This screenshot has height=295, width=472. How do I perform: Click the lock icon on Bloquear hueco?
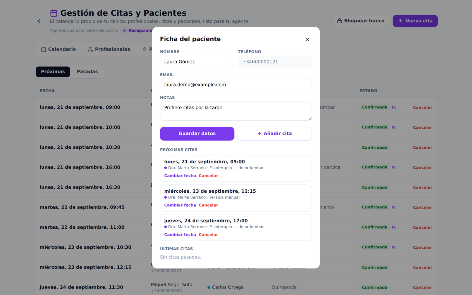pyautogui.click(x=340, y=21)
